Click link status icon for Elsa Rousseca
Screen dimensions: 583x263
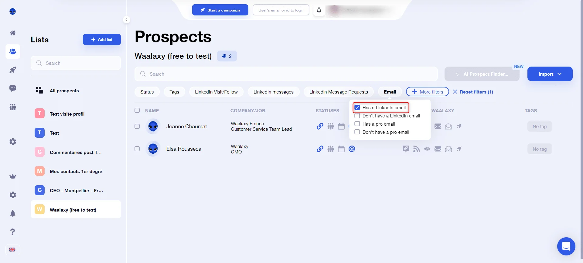(320, 149)
